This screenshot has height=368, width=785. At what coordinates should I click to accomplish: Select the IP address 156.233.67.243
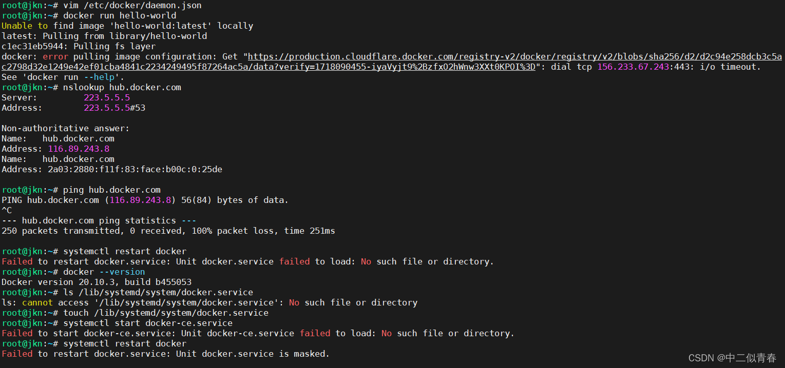[633, 67]
